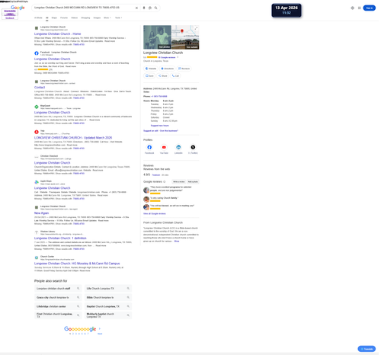This screenshot has width=381, height=355.
Task: Open the 'New Again' search result link
Action: tap(41, 213)
